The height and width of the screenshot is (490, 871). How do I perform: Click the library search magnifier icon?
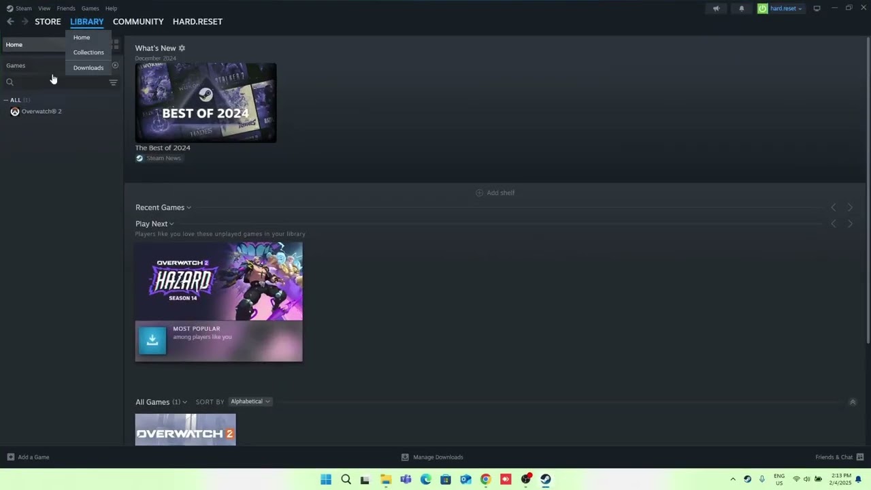click(x=10, y=82)
